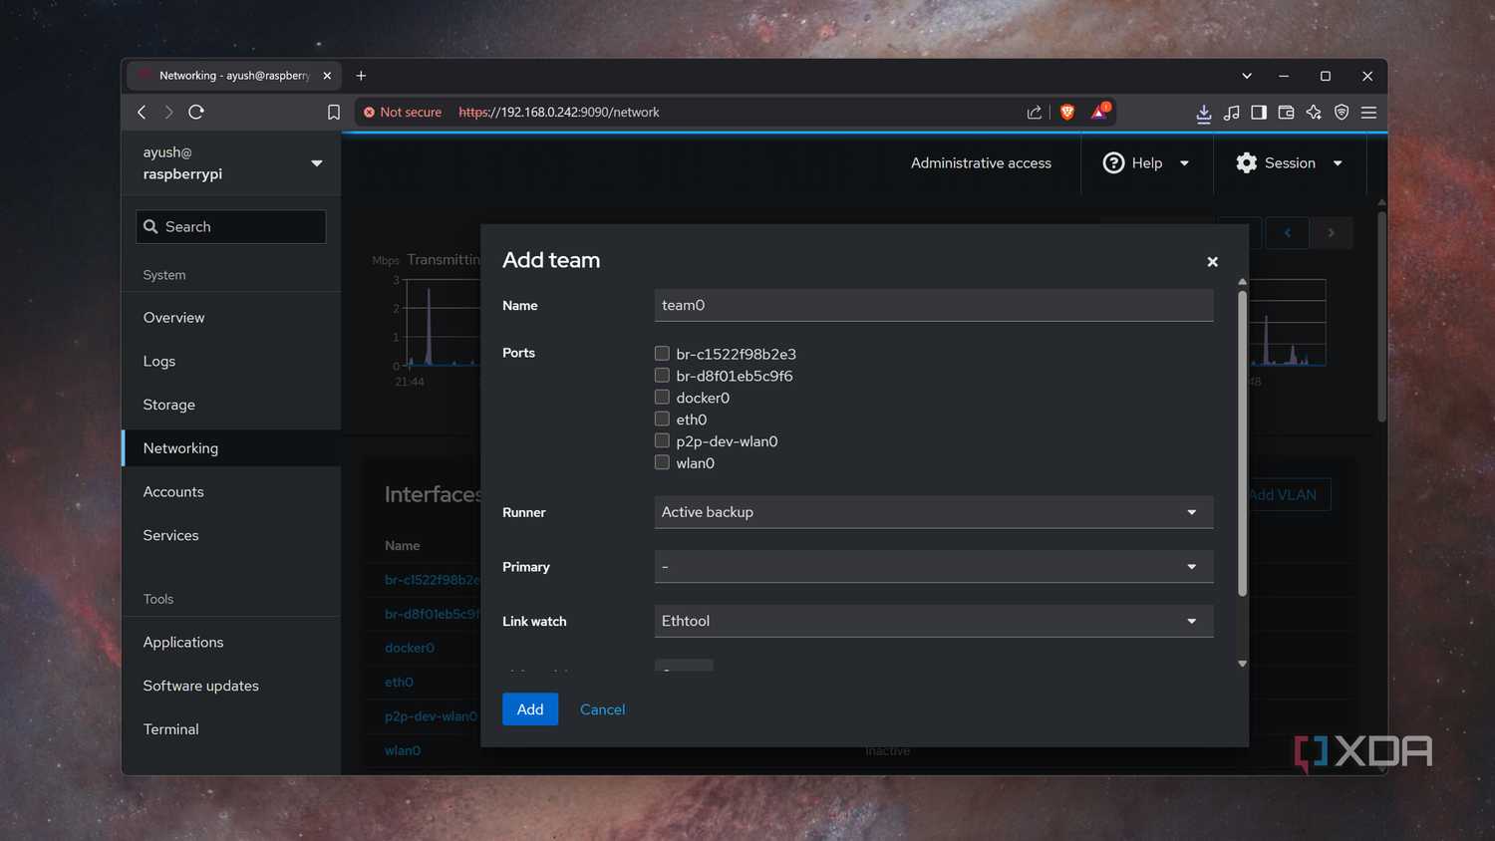Open Brave Rewards triangle icon
Screen dimensions: 1495x841
click(1099, 112)
